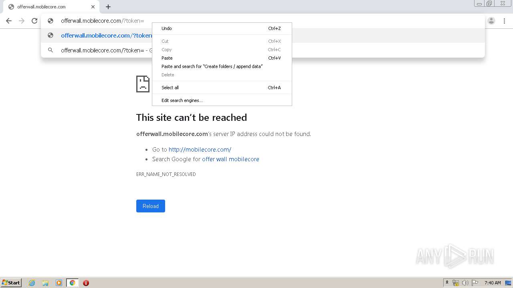The width and height of the screenshot is (513, 288).
Task: Open Edit search engines option
Action: pyautogui.click(x=222, y=100)
